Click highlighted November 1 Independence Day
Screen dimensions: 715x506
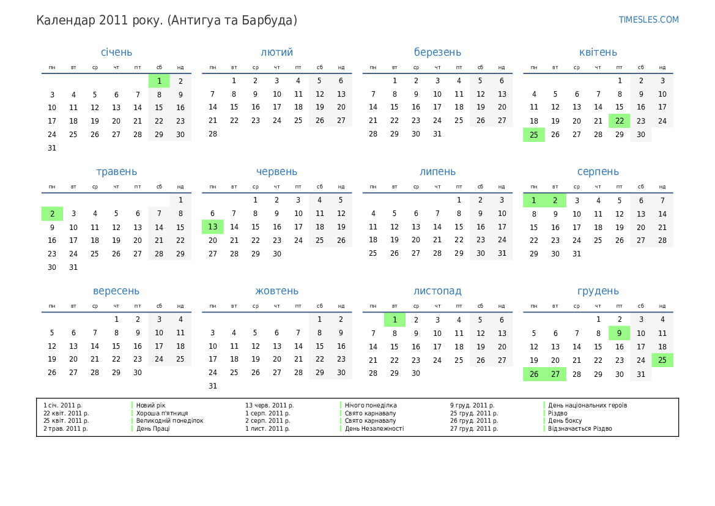[395, 319]
